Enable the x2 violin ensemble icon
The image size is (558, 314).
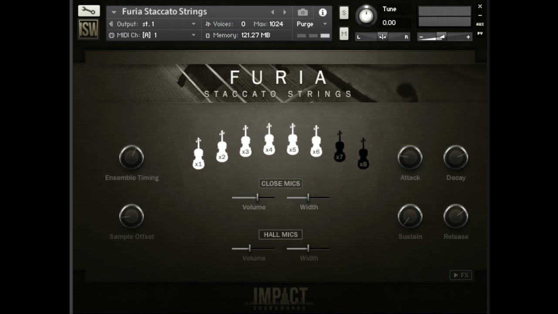[x=222, y=146]
